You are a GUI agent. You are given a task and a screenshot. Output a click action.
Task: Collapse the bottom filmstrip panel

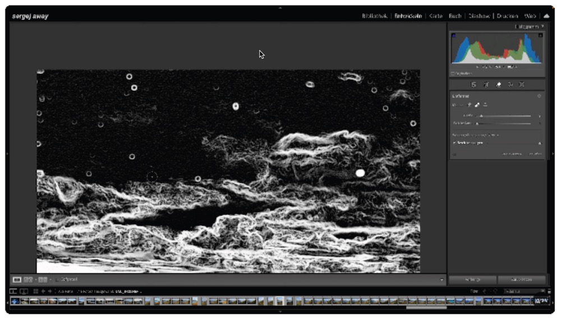coord(280,312)
